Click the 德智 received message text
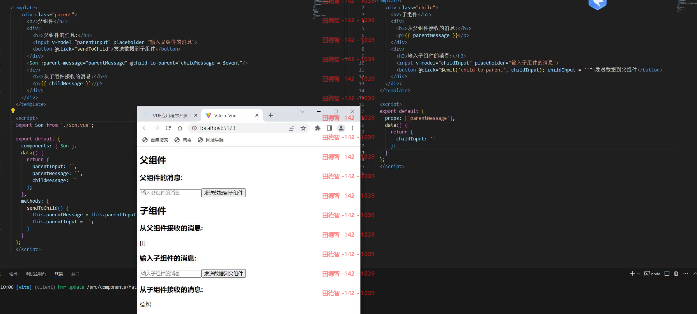The image size is (697, 314). 146,304
